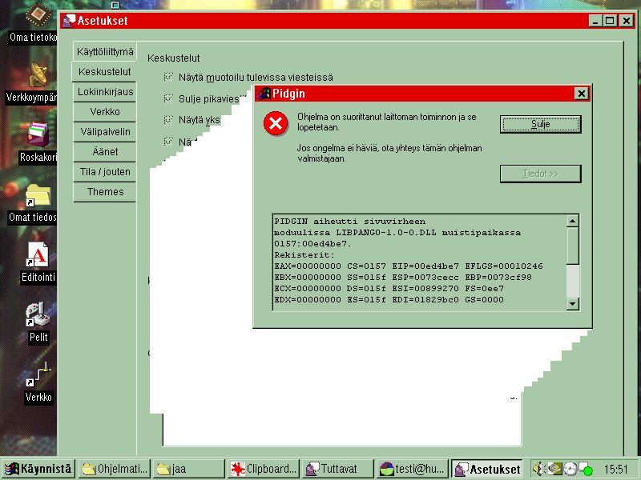The width and height of the screenshot is (641, 480).
Task: Maximize the Asetukset window
Action: click(x=610, y=21)
